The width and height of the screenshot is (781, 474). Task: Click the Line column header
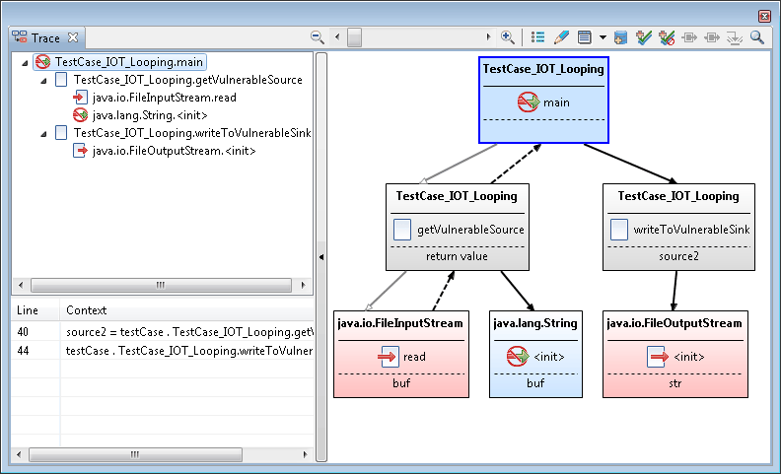tap(35, 310)
